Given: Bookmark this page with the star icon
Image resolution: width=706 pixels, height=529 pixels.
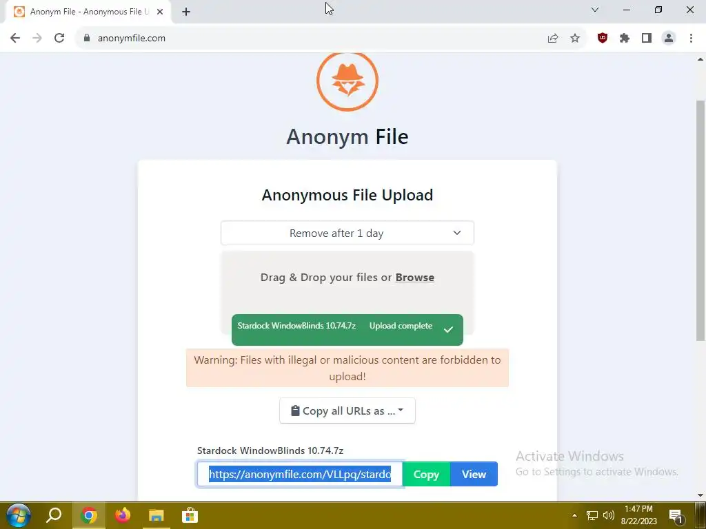Looking at the screenshot, I should (575, 39).
